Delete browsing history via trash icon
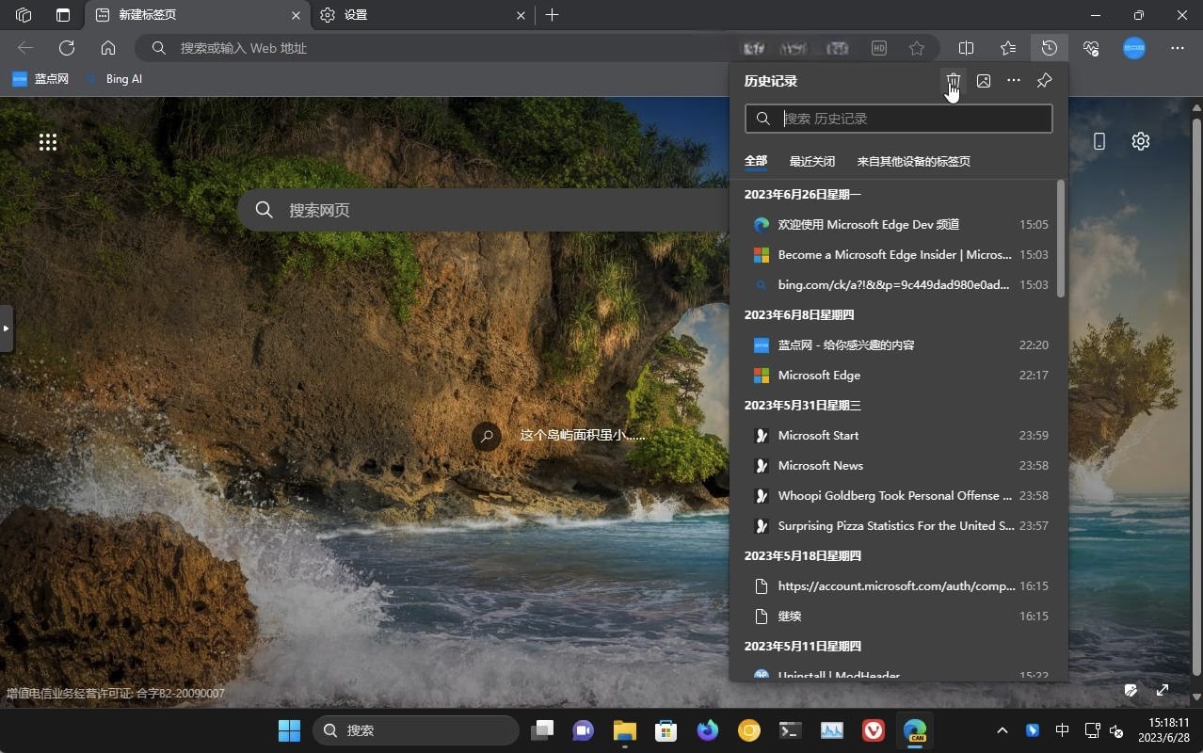 (x=954, y=81)
